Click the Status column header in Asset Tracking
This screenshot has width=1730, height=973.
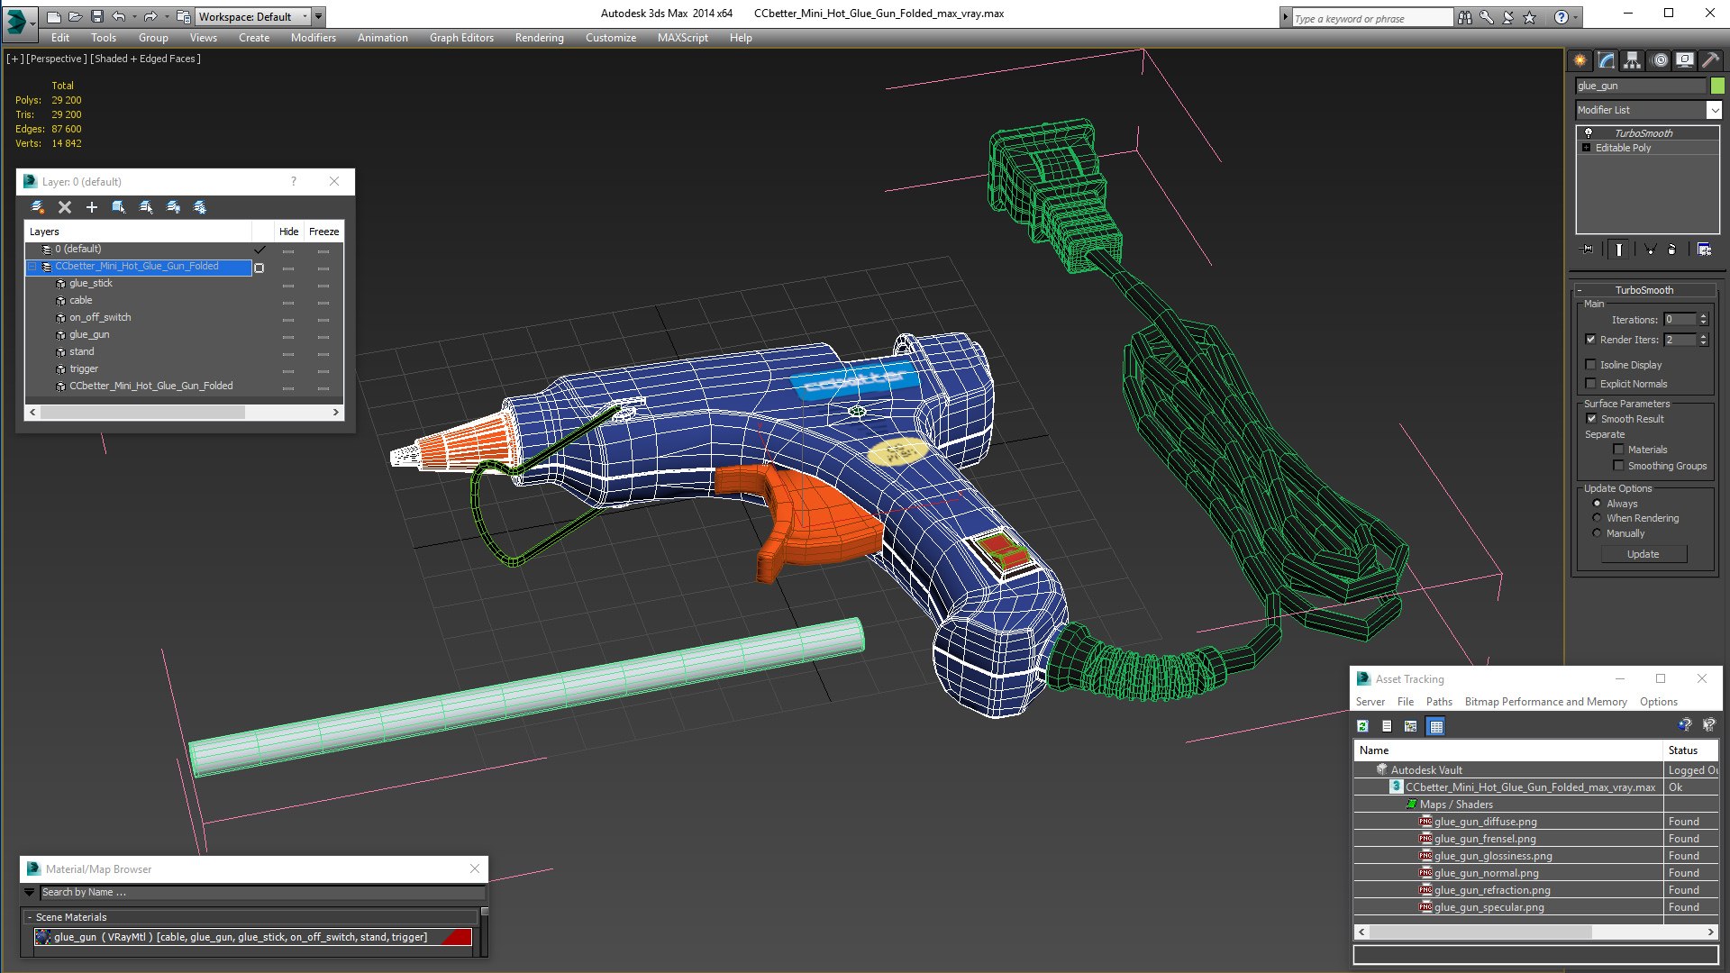(x=1690, y=750)
